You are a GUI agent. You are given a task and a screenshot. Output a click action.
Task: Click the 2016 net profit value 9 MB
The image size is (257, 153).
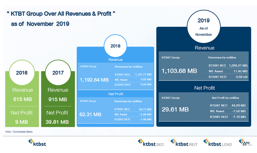(x=22, y=122)
